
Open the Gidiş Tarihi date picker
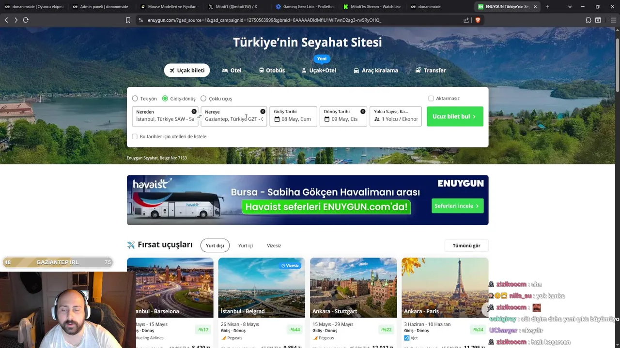[x=293, y=116]
